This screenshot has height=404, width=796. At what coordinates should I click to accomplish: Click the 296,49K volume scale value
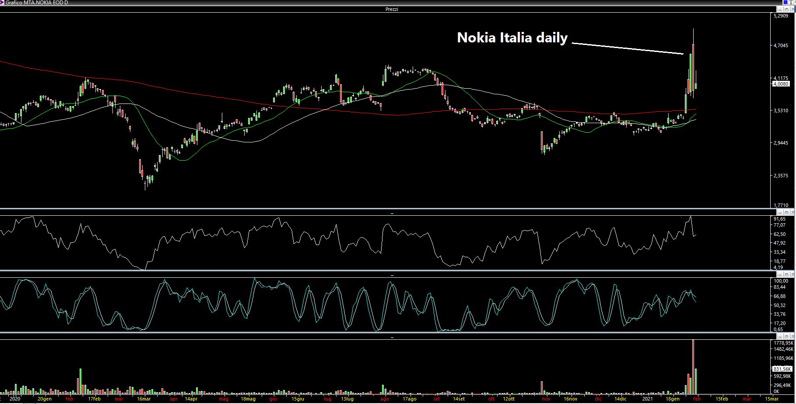pos(782,386)
